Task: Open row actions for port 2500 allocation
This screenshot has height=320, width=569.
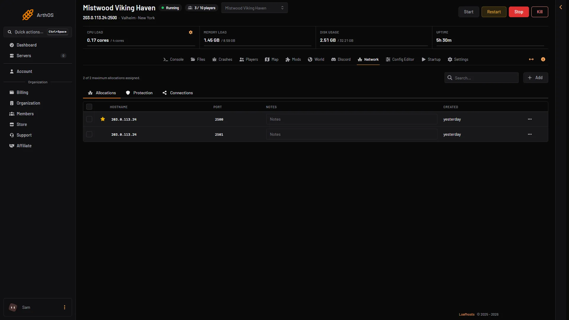Action: pyautogui.click(x=530, y=119)
